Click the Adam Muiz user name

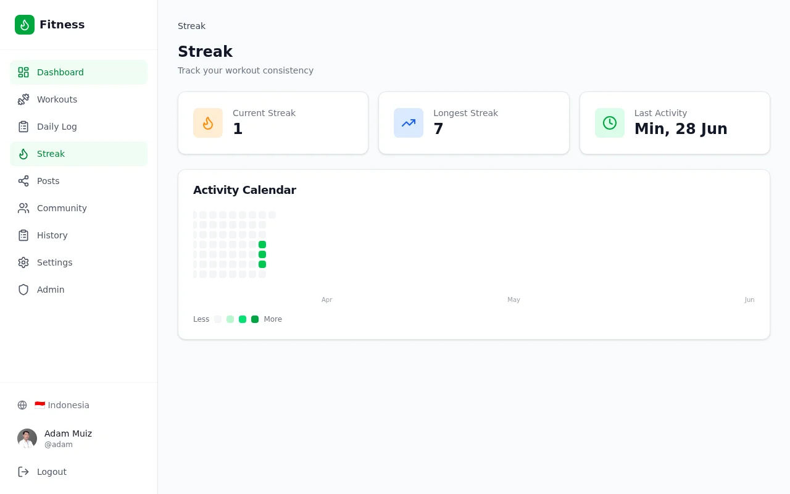(68, 433)
